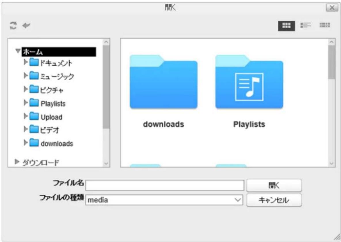Expand the ビデオ folder node
Image resolution: width=341 pixels, height=242 pixels.
point(25,129)
